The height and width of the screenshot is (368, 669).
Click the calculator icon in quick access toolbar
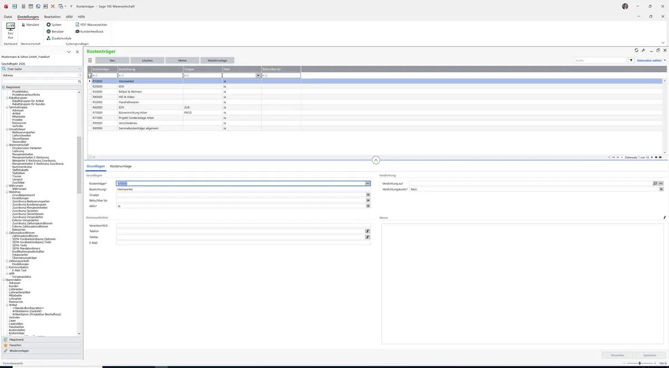click(x=23, y=6)
